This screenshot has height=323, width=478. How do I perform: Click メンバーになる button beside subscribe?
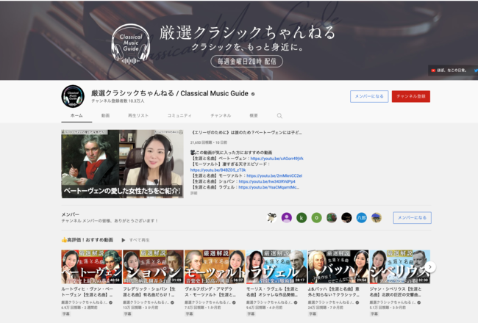tap(369, 96)
